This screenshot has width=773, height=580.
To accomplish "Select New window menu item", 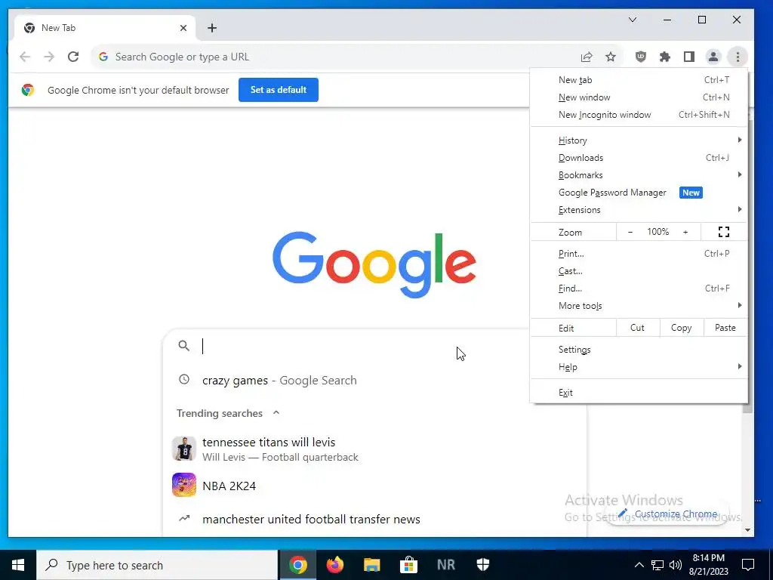I will [639, 97].
